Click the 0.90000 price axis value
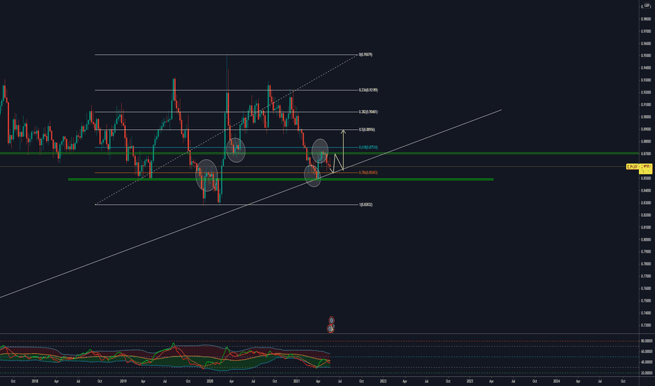The width and height of the screenshot is (655, 386). [646, 117]
